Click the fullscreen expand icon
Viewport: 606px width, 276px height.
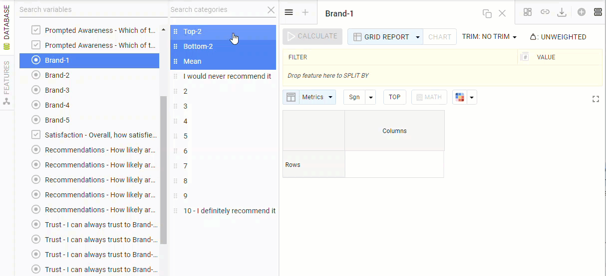pyautogui.click(x=596, y=99)
